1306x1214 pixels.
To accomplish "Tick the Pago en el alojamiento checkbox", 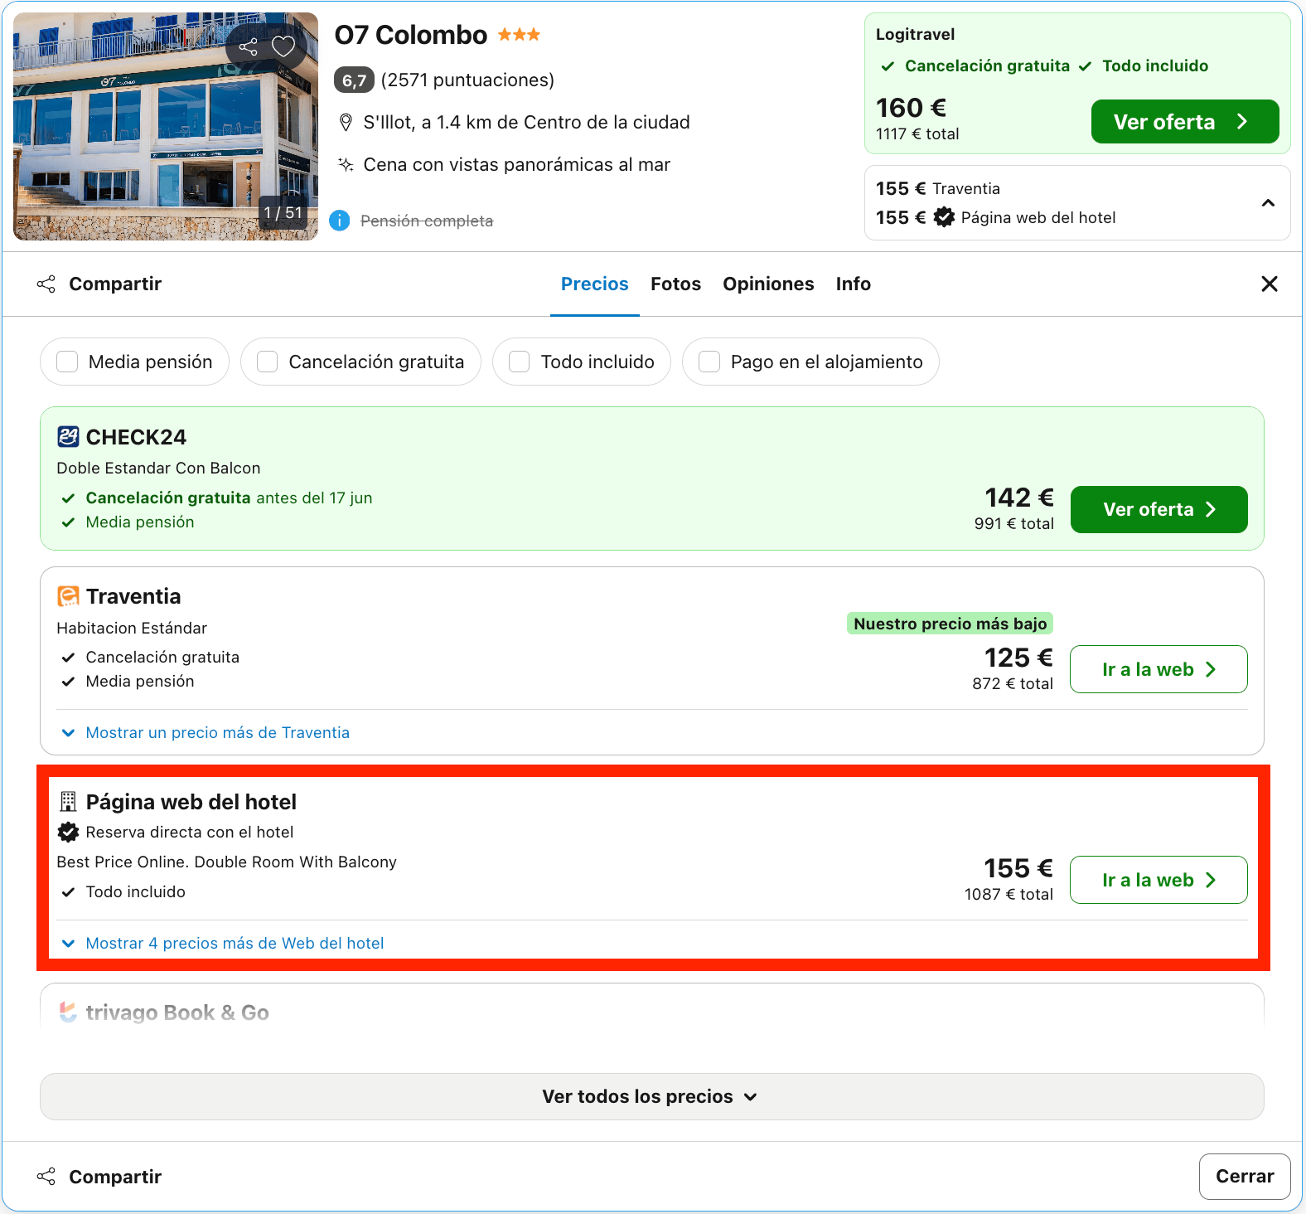I will pyautogui.click(x=709, y=362).
